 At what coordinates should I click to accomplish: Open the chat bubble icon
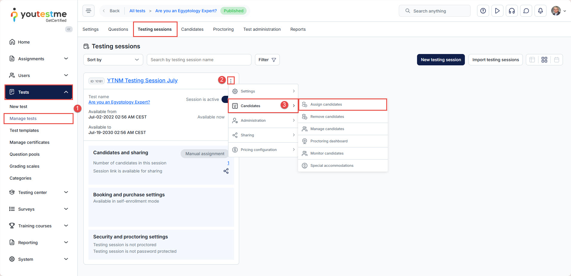526,11
